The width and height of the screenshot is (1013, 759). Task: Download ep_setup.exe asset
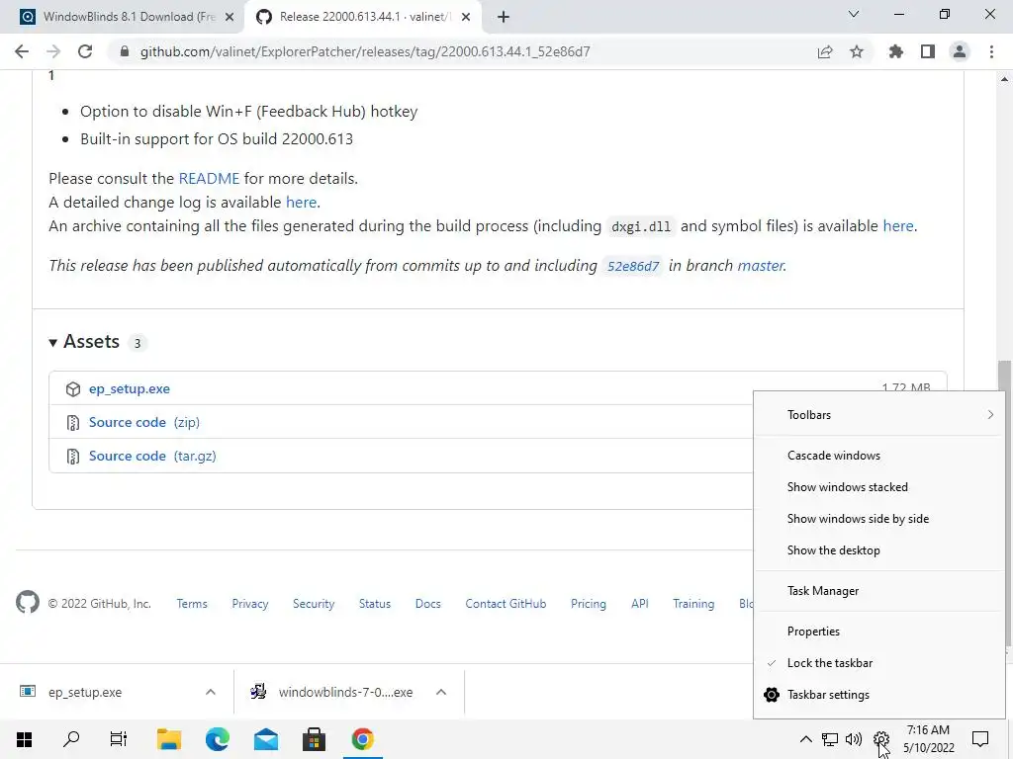(x=130, y=389)
